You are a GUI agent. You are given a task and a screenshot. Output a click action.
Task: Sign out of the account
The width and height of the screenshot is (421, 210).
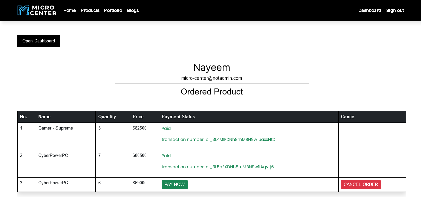click(395, 10)
